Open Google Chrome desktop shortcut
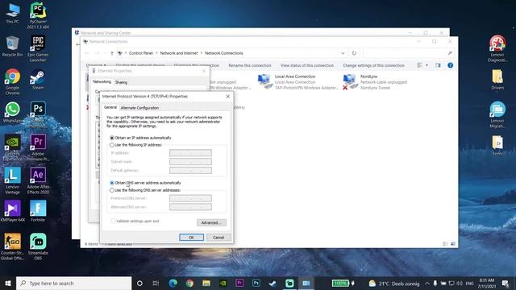The width and height of the screenshot is (516, 290). pos(13,82)
